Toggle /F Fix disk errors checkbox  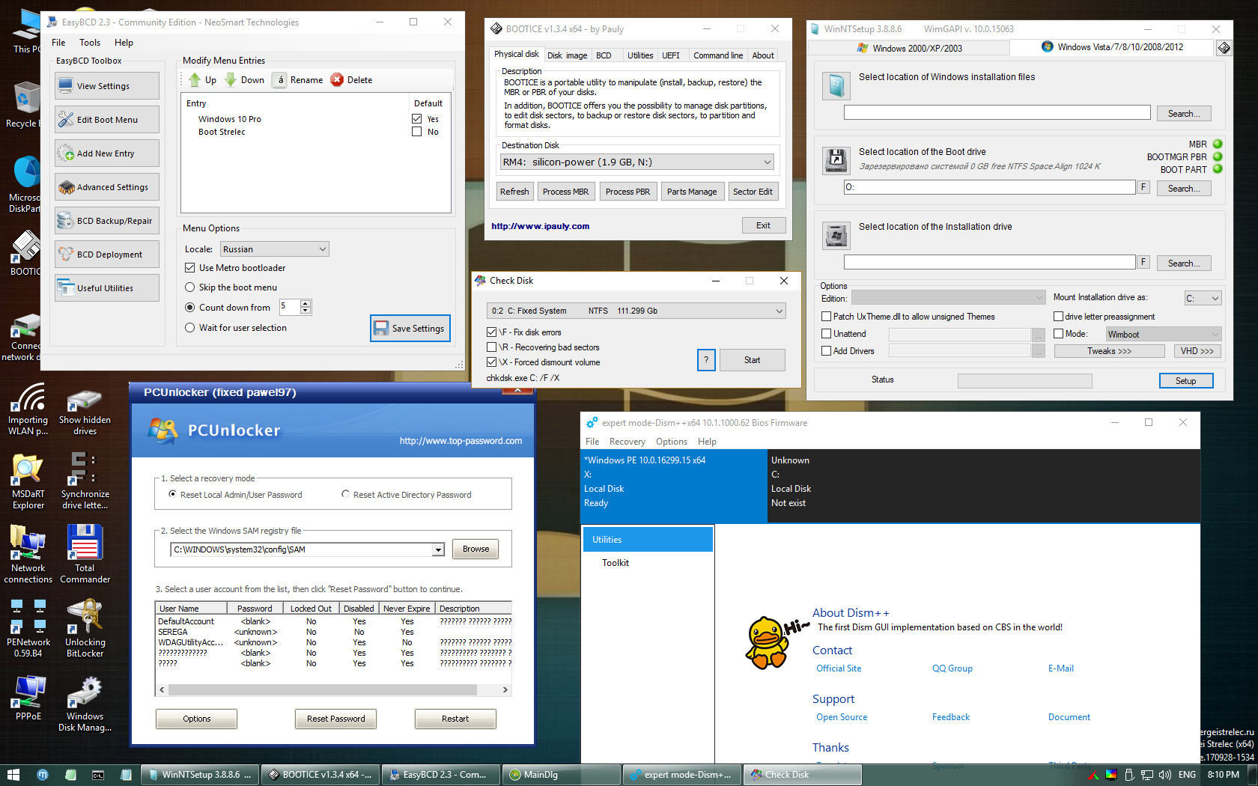pos(492,332)
